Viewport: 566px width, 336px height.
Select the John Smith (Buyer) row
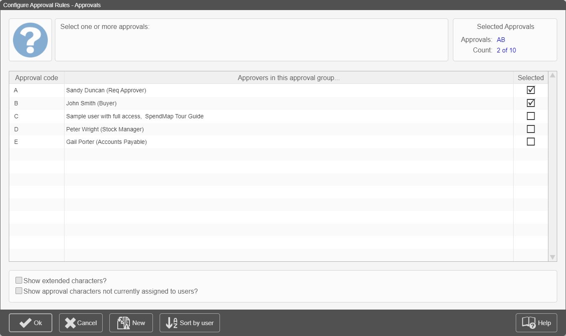click(x=279, y=103)
